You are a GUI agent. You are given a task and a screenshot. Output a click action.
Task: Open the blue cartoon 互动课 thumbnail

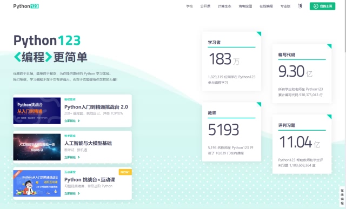37,183
